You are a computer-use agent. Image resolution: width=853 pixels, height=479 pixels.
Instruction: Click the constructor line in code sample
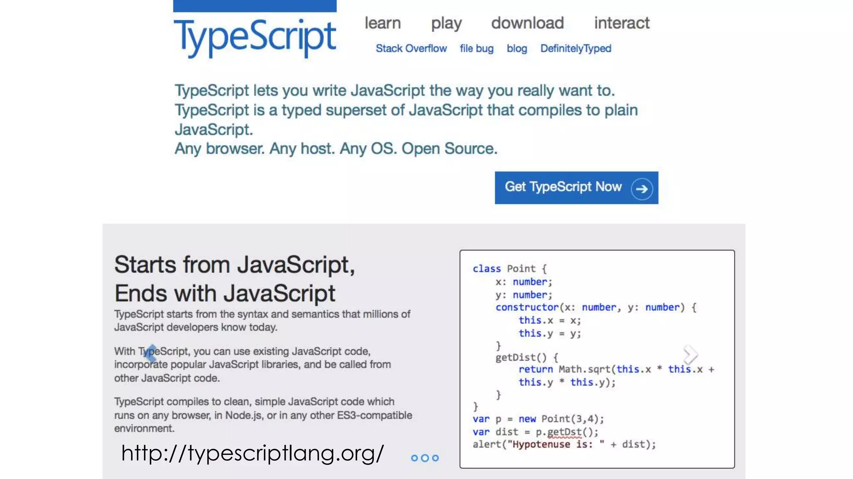click(x=596, y=307)
